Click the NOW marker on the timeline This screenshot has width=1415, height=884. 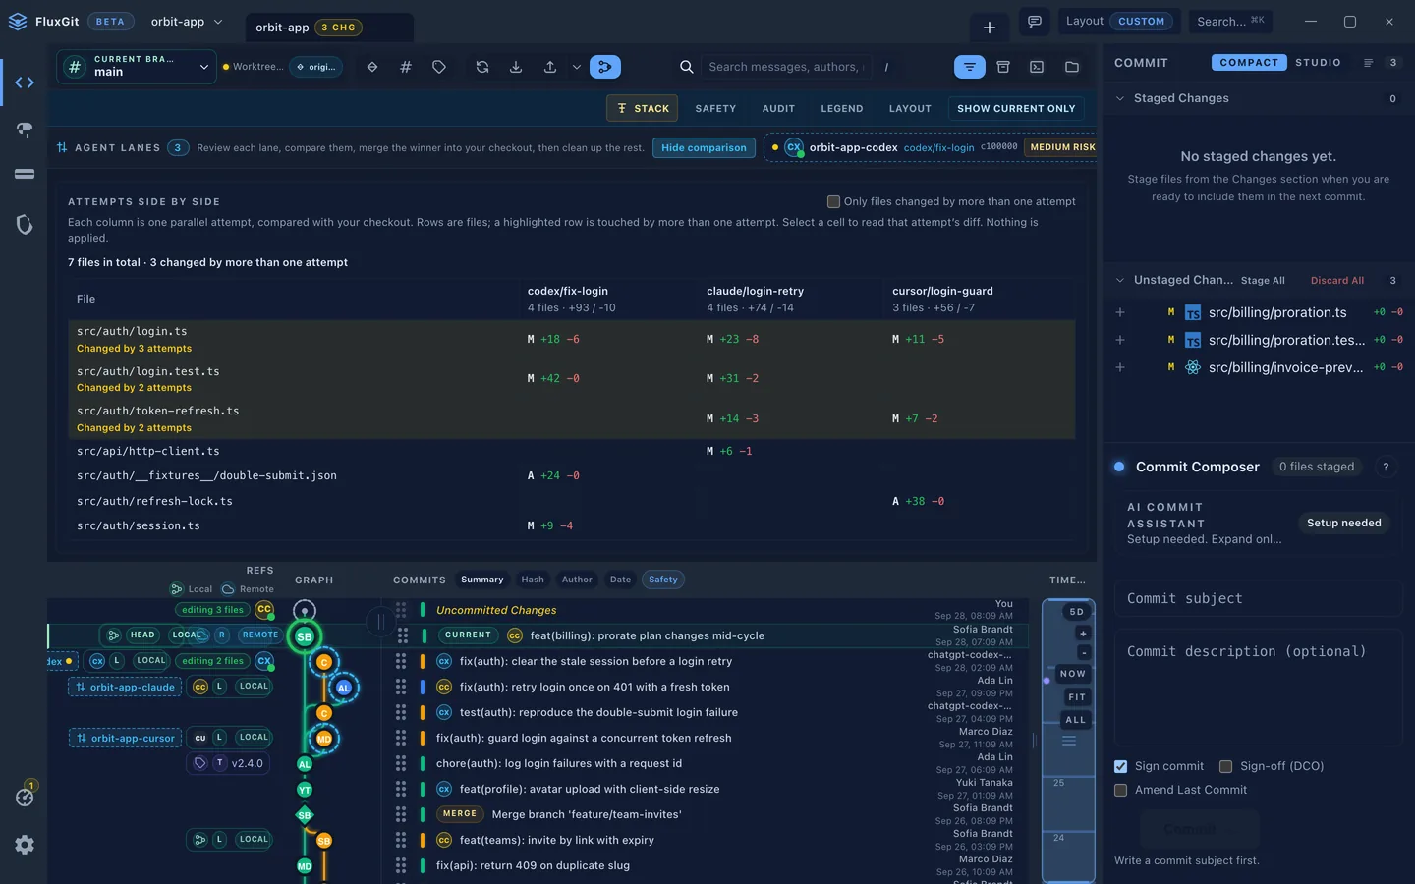coord(1073,674)
